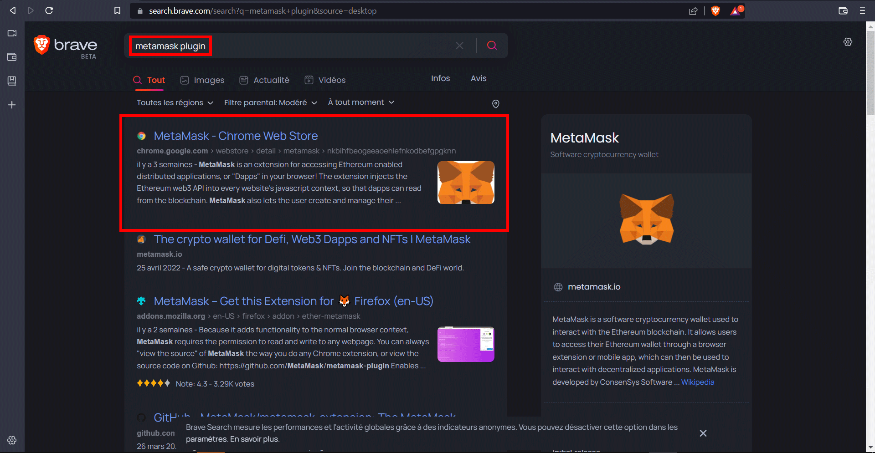Image resolution: width=875 pixels, height=453 pixels.
Task: Bookmark this page
Action: tap(117, 10)
